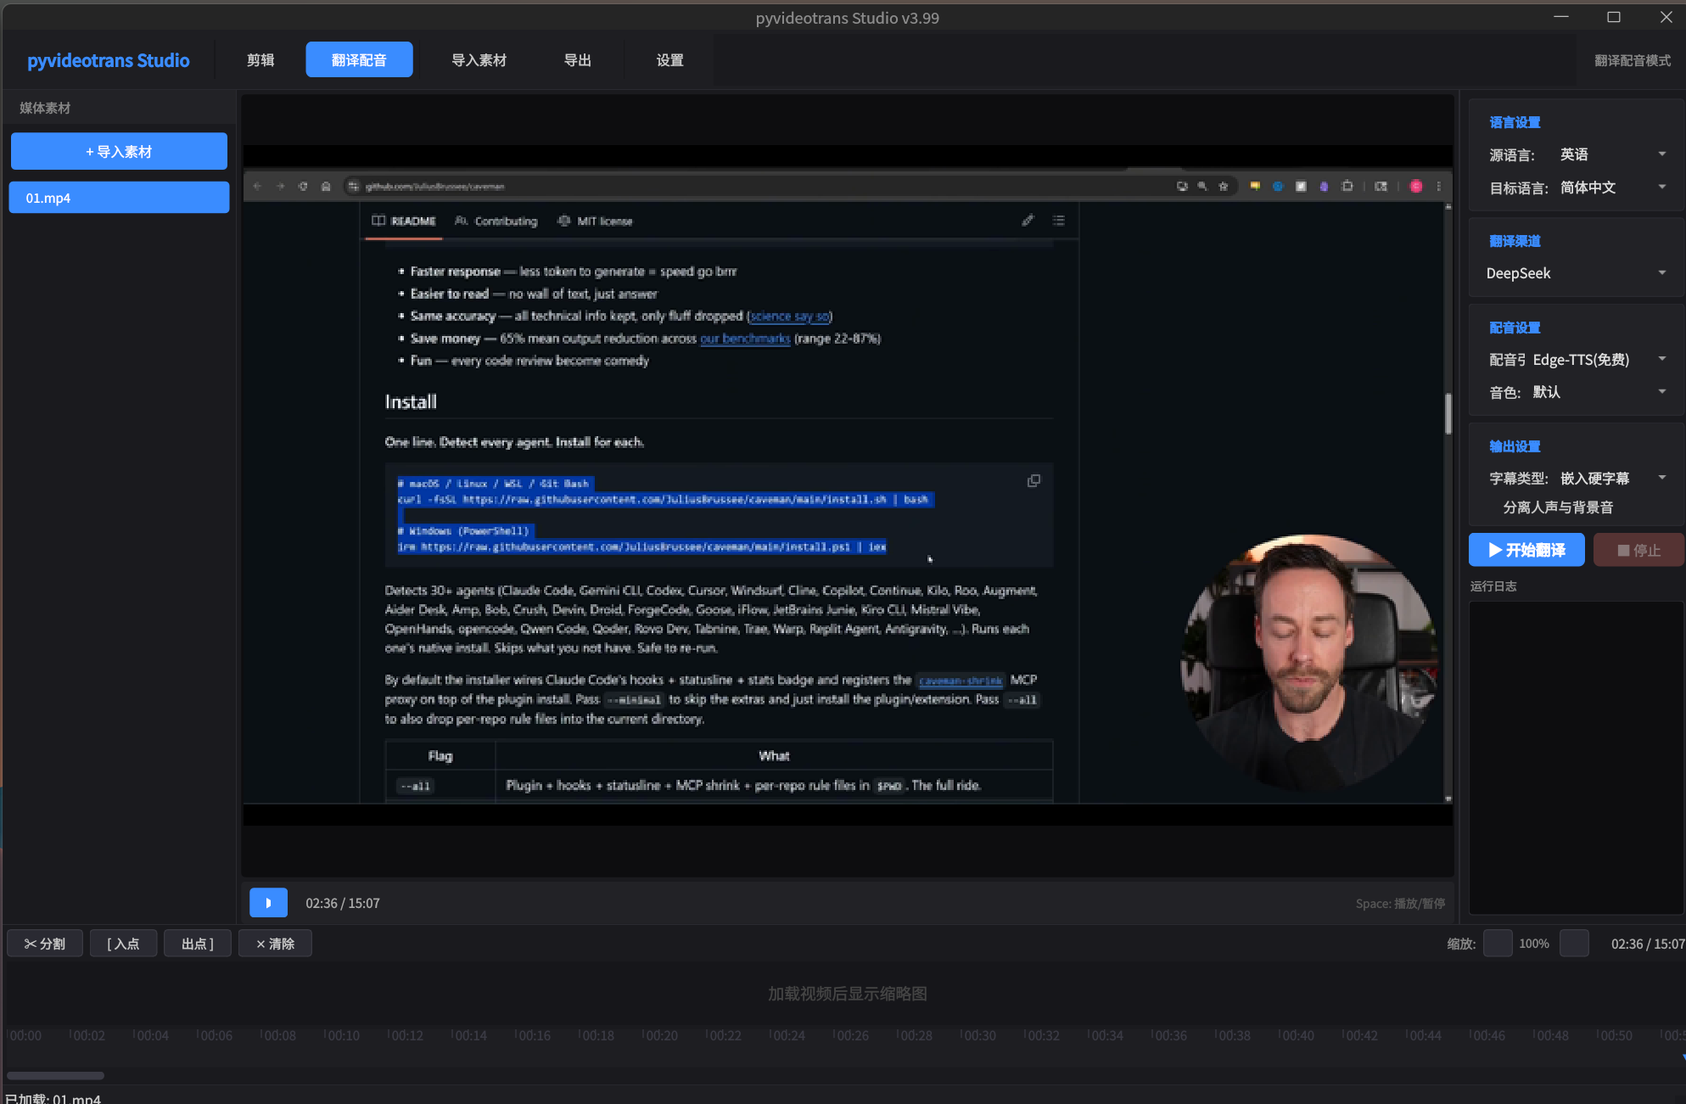The height and width of the screenshot is (1104, 1686).
Task: Expand the DeepSeek translation channel dropdown
Action: [x=1577, y=273]
